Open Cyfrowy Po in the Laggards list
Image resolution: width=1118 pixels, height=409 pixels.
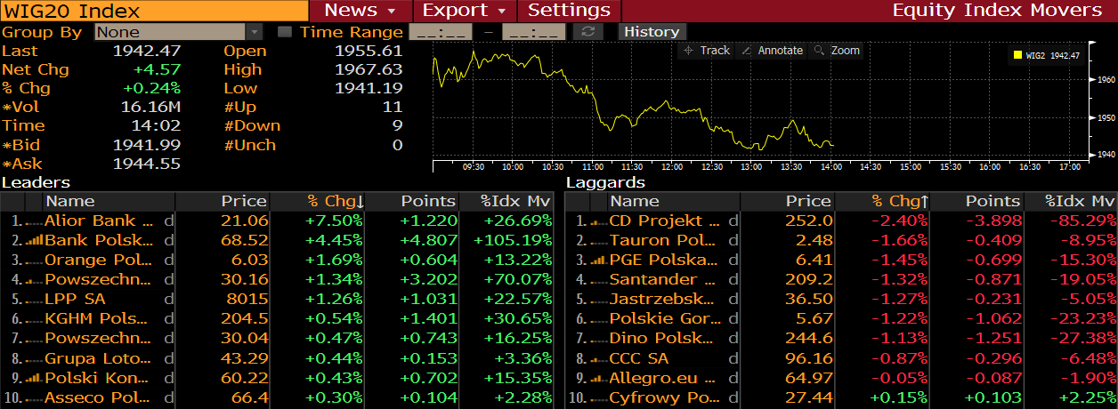[663, 397]
